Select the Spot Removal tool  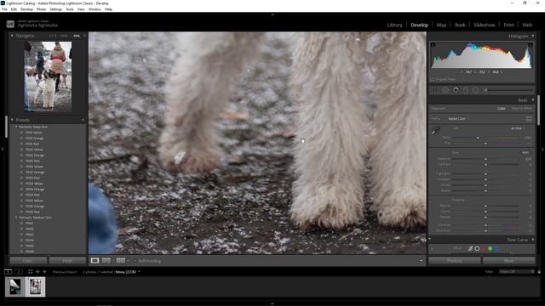coord(445,90)
